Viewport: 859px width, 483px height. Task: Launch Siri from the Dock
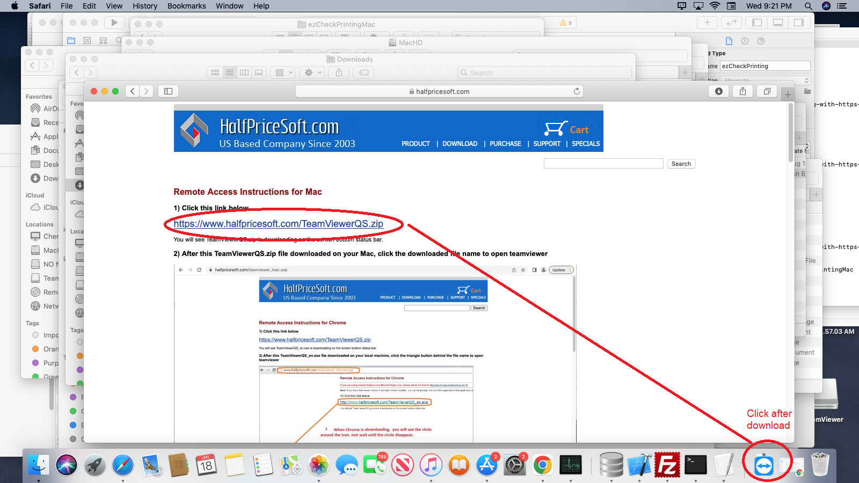[67, 465]
